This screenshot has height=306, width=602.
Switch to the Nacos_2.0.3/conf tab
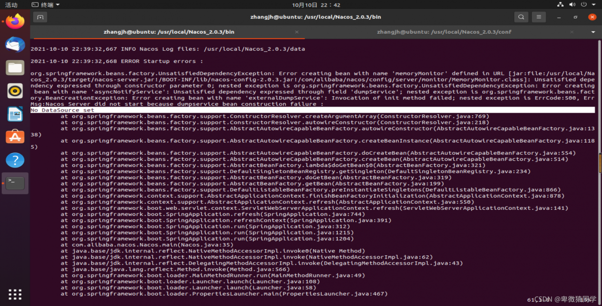444,32
